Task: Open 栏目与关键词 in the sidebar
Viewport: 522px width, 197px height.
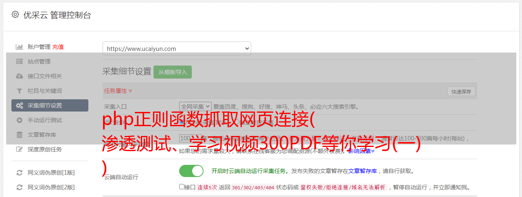Action: [x=45, y=91]
